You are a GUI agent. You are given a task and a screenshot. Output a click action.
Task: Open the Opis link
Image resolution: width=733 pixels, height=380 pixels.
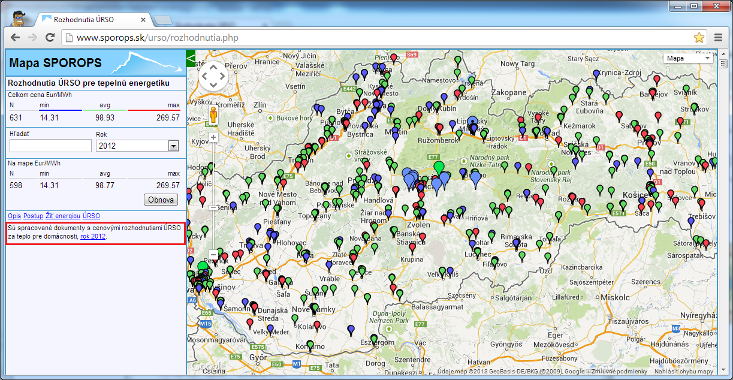[x=14, y=216]
